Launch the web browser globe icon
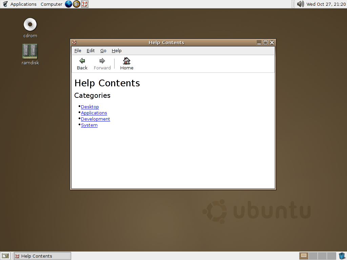The image size is (347, 260). [68, 4]
